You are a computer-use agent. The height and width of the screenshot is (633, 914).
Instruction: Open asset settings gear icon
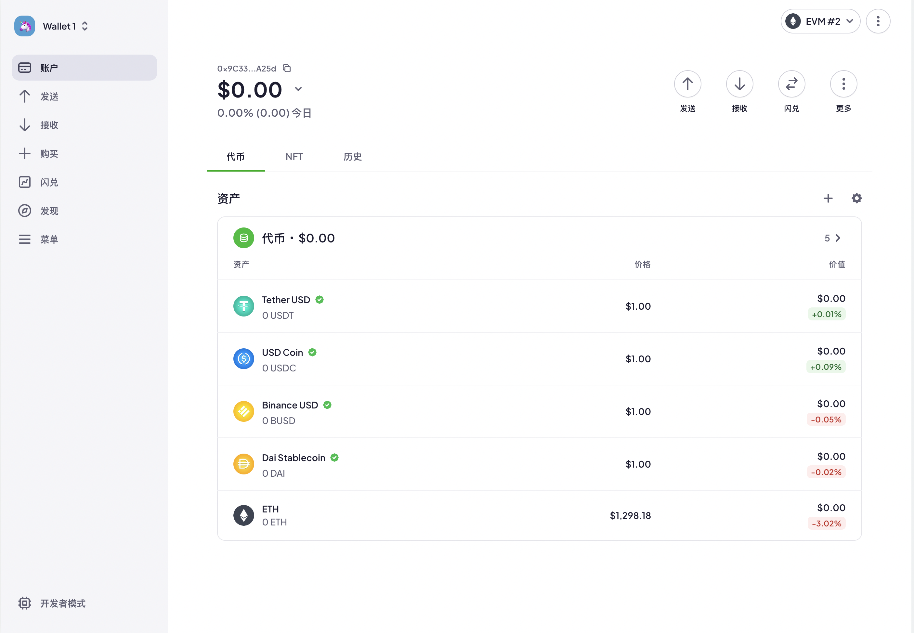[x=856, y=198]
